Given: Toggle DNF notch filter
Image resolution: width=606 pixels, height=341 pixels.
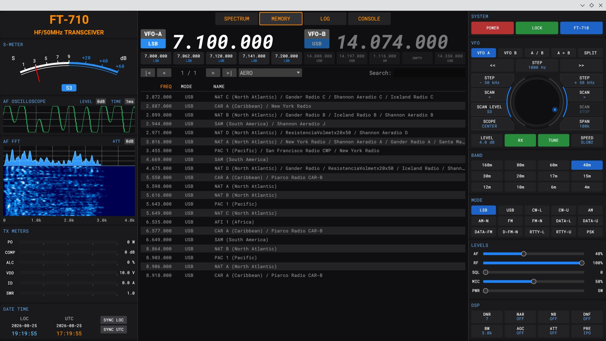Looking at the screenshot, I should [587, 317].
